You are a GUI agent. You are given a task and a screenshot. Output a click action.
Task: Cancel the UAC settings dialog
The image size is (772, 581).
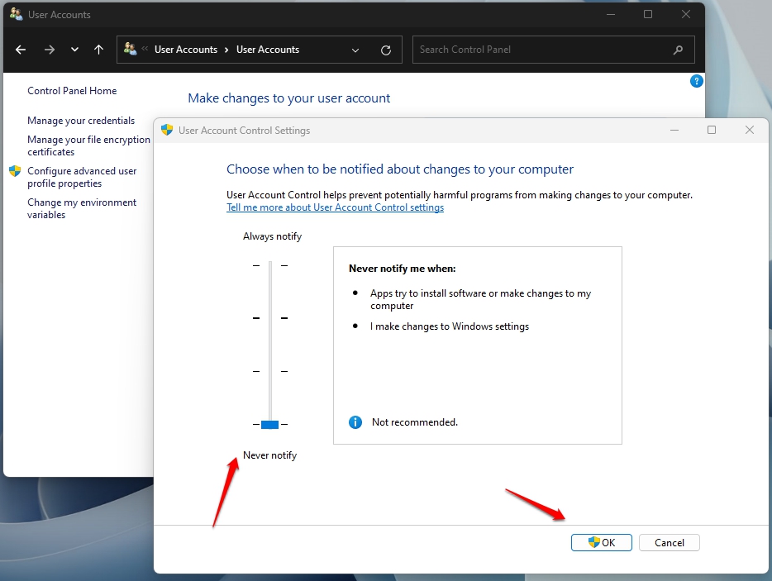(670, 543)
